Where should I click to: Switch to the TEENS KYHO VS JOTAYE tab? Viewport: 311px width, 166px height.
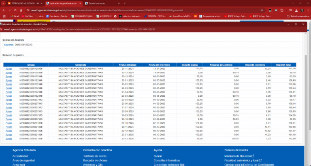(23, 3)
